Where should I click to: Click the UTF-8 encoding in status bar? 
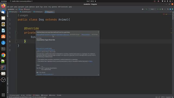[163, 97]
